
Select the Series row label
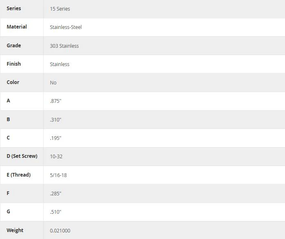(x=14, y=8)
